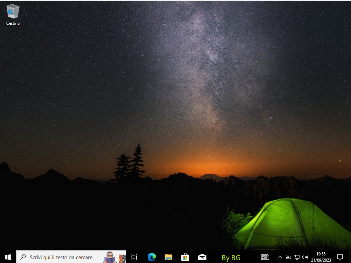Open Task View from the taskbar
351x263 pixels.
pyautogui.click(x=134, y=257)
